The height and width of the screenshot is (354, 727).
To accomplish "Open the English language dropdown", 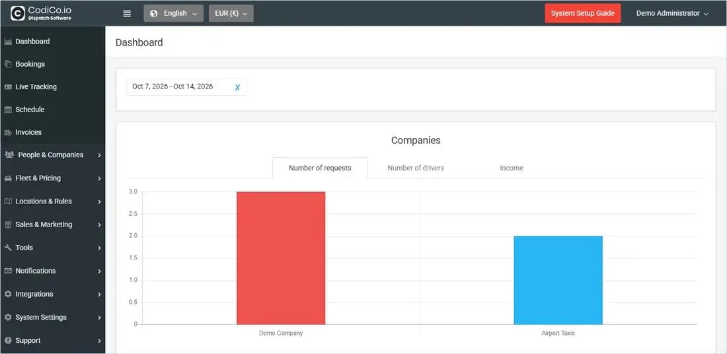I will tap(173, 13).
